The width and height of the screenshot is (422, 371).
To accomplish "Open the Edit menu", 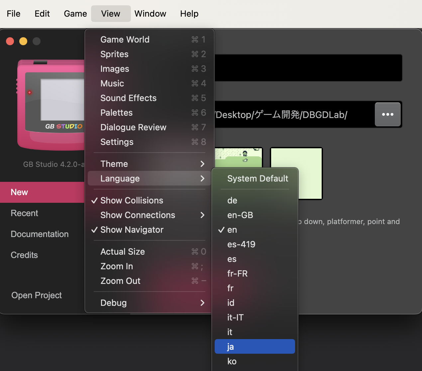I will pos(42,14).
